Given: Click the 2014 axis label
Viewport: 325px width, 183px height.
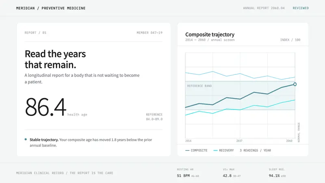Looking at the screenshot, I should click(x=188, y=141).
